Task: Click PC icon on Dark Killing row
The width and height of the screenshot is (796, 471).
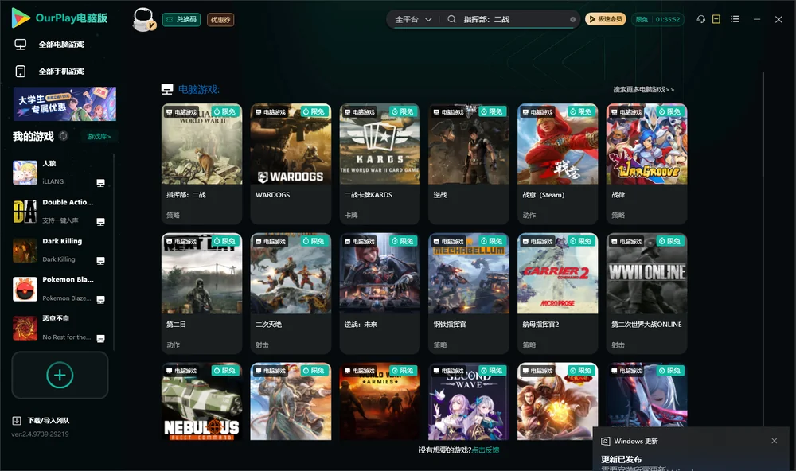Action: [x=100, y=261]
